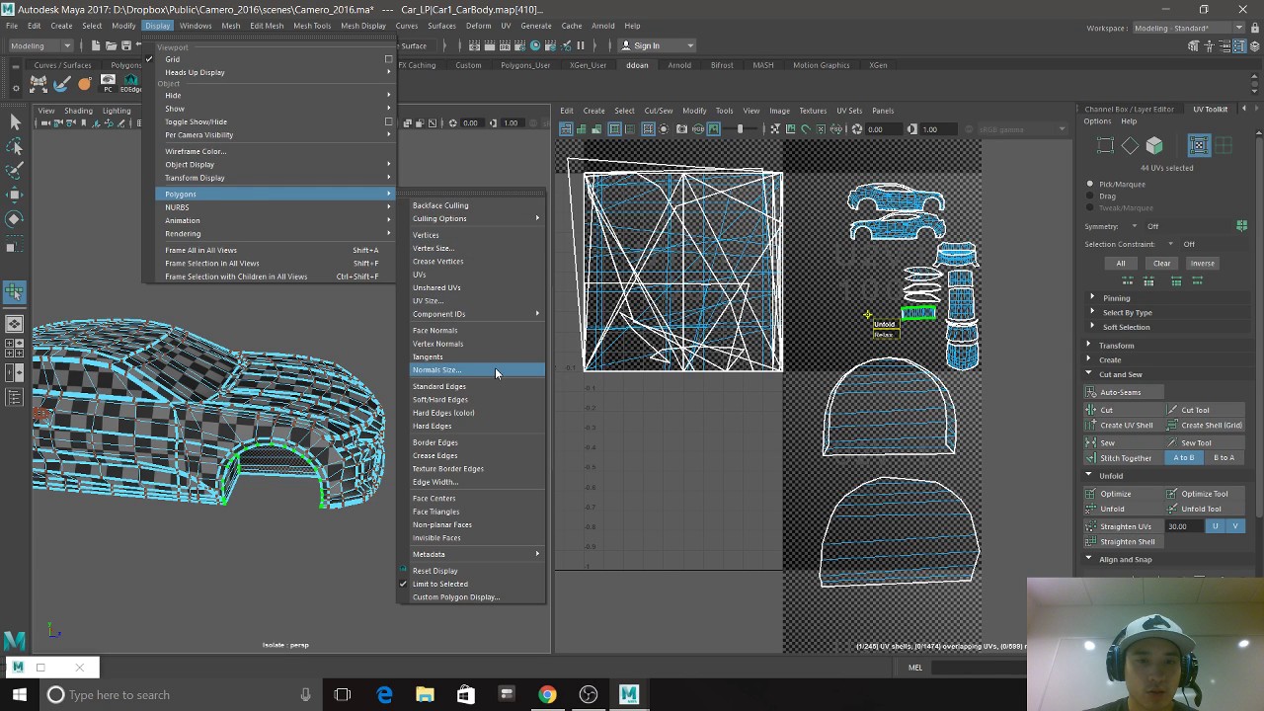Viewport: 1264px width, 711px height.
Task: Expand the Transform section in UV Toolkit
Action: (x=1116, y=346)
